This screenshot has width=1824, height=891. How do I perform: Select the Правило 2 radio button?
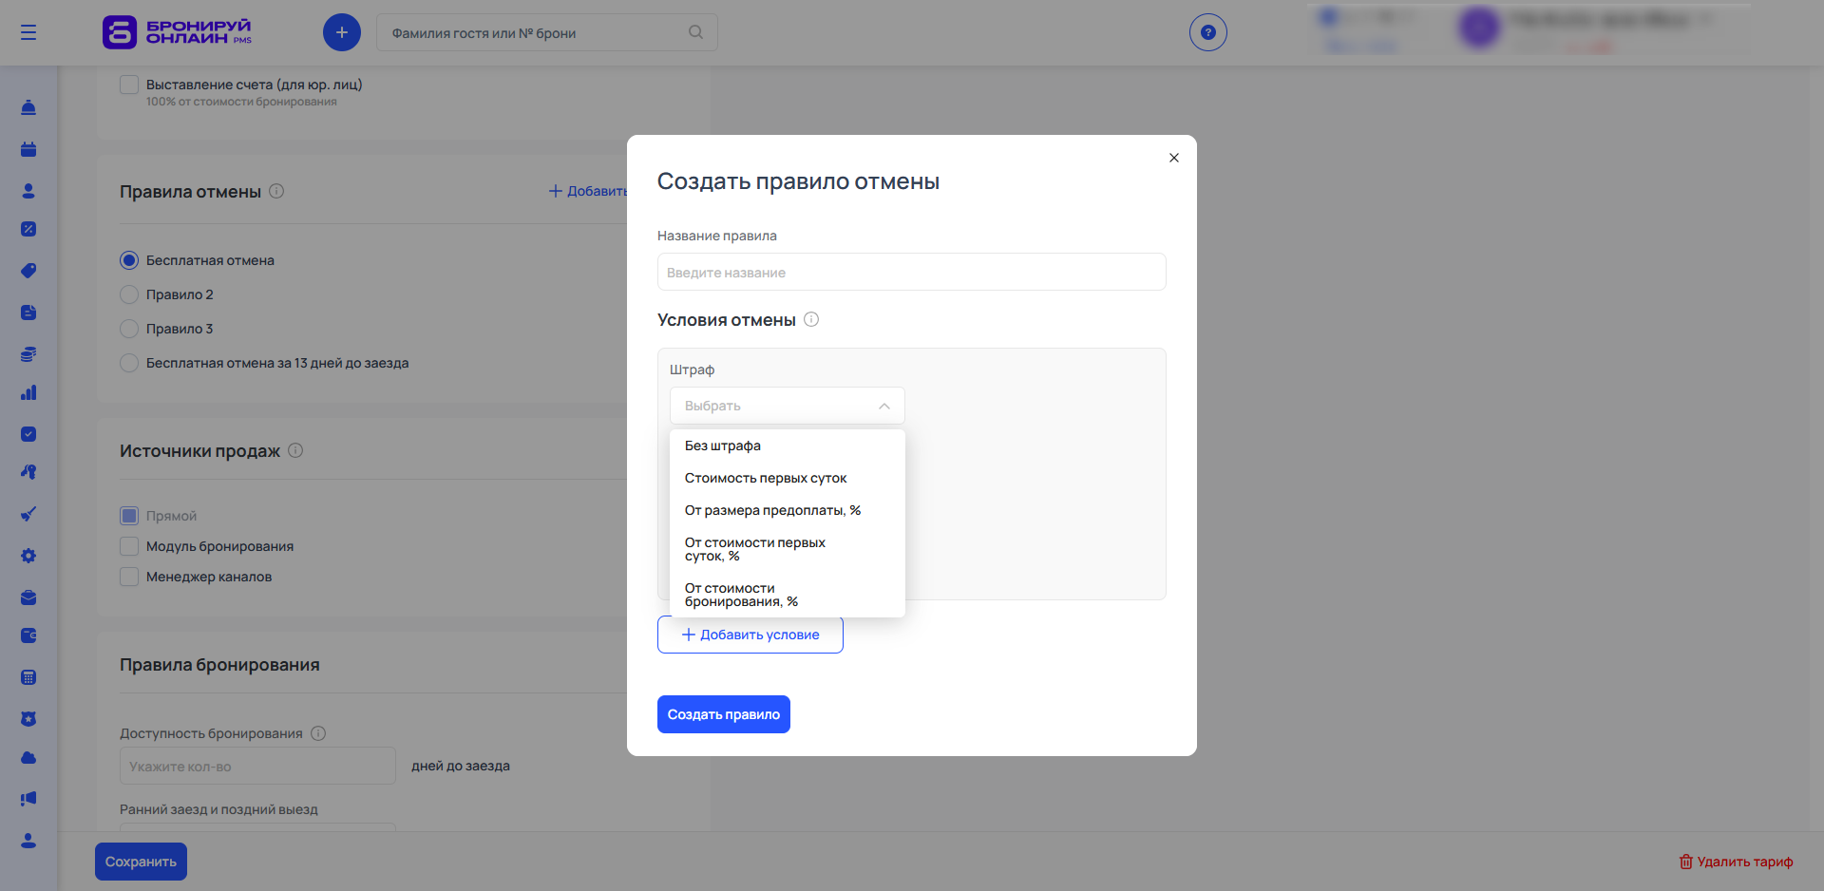[x=129, y=294]
